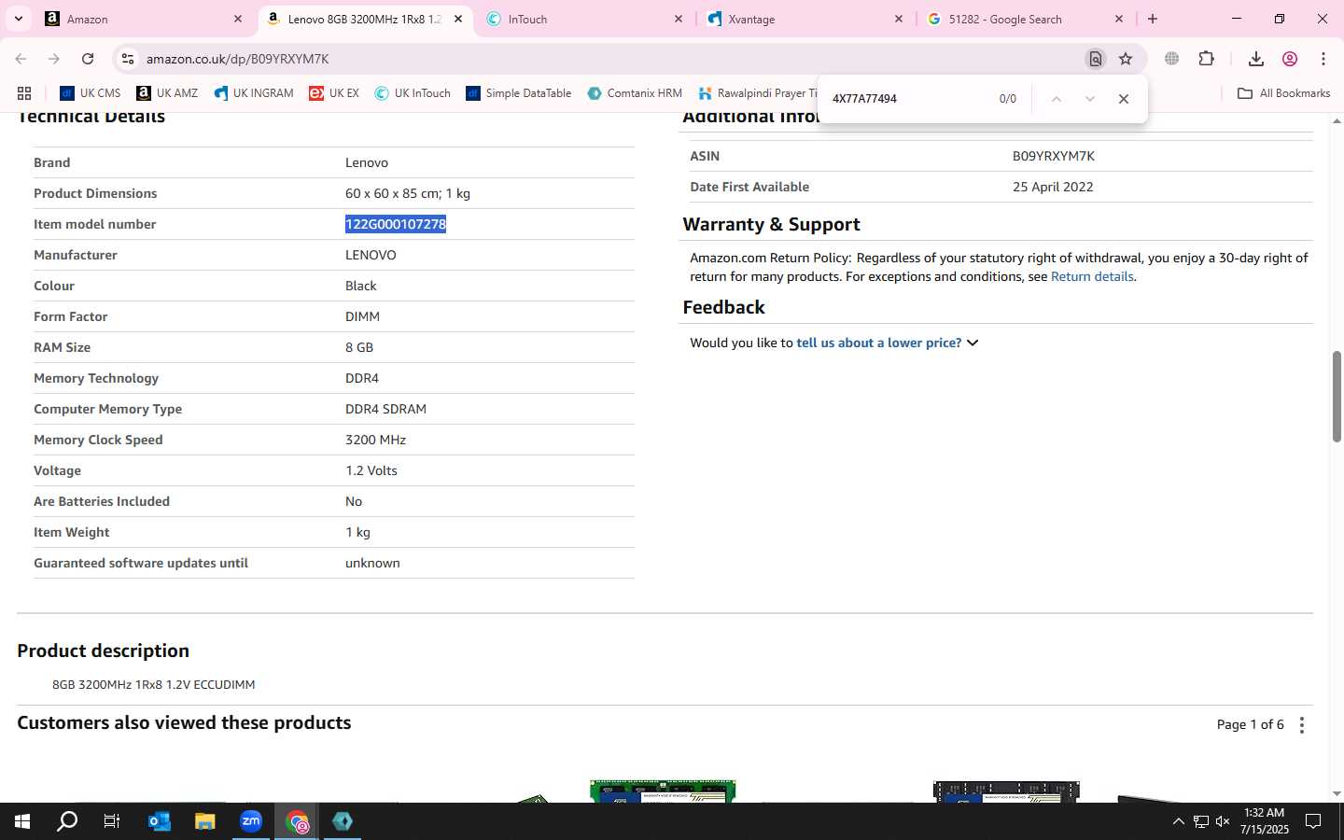Viewport: 1344px width, 840px height.
Task: Click the page vertical scrollbar thumb
Action: [1337, 397]
